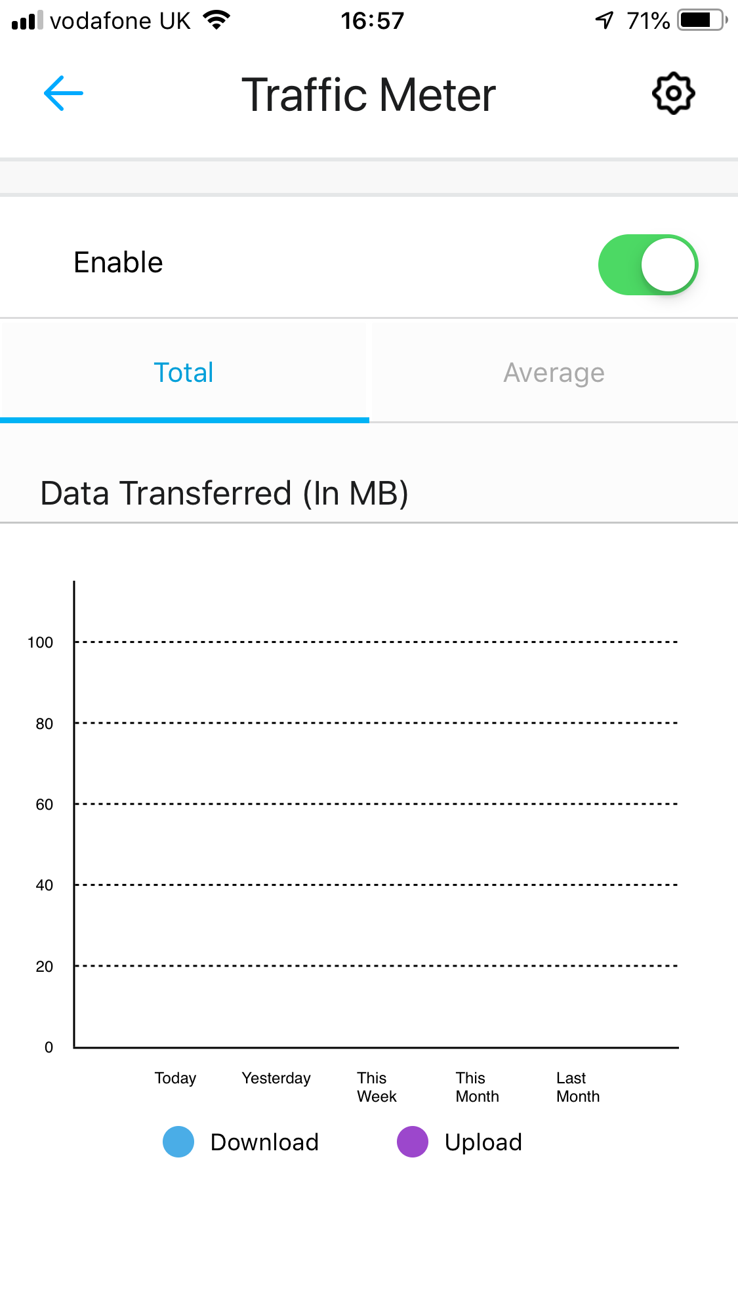Viewport: 738px width, 1313px height.
Task: Tap the blue Download legend dot
Action: [x=178, y=1142]
